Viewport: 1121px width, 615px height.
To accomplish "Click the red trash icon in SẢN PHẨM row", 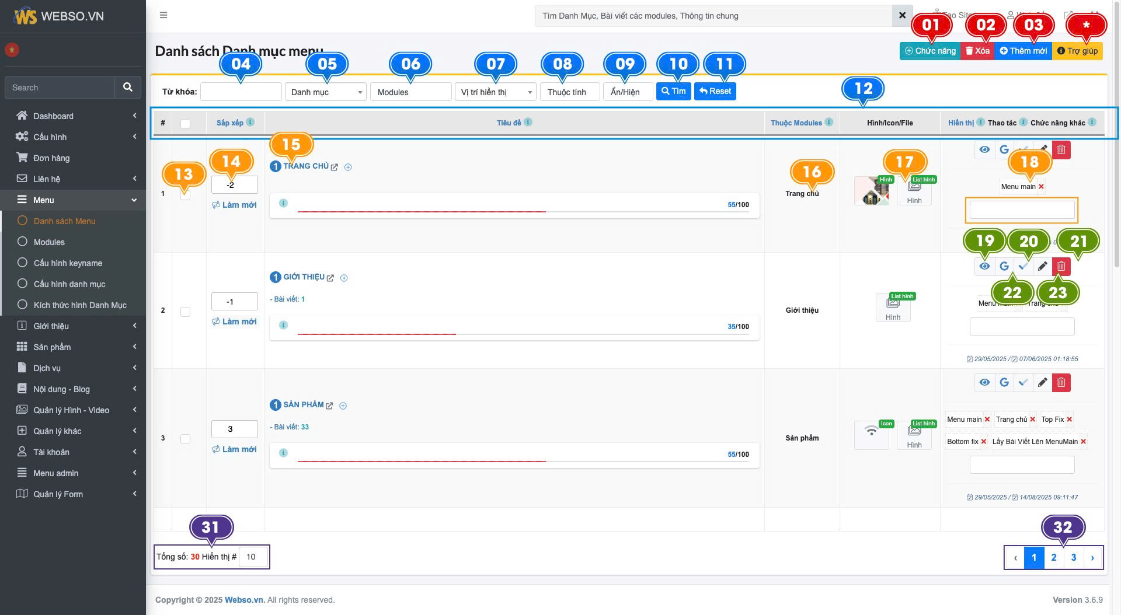I will (x=1061, y=383).
